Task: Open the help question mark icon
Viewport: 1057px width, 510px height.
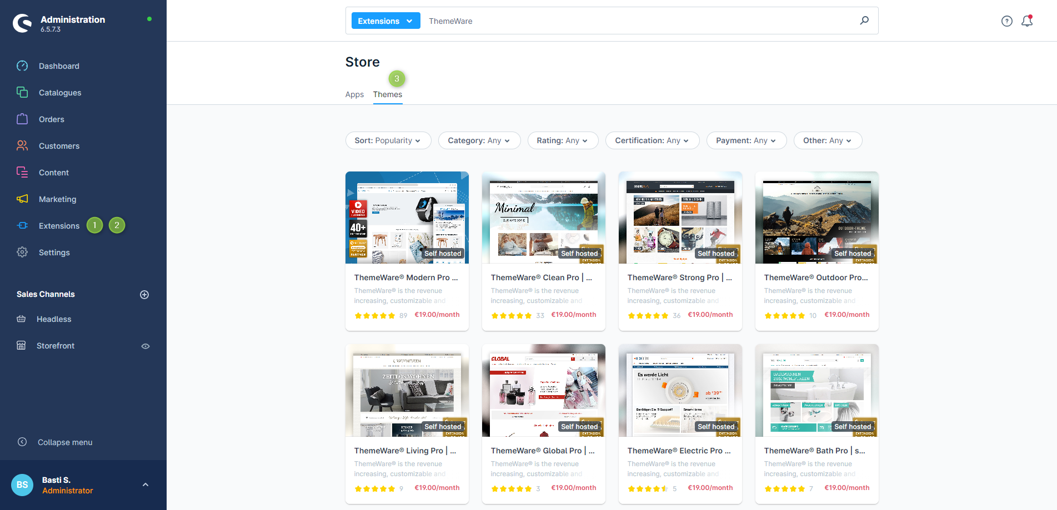Action: pyautogui.click(x=1007, y=21)
